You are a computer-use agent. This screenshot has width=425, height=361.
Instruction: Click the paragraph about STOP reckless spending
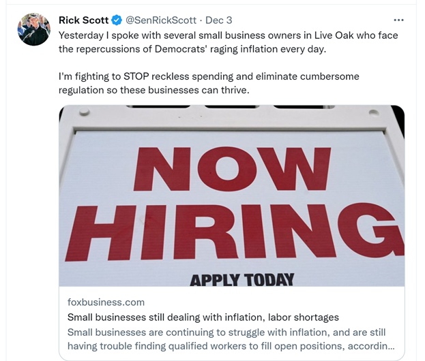point(209,84)
